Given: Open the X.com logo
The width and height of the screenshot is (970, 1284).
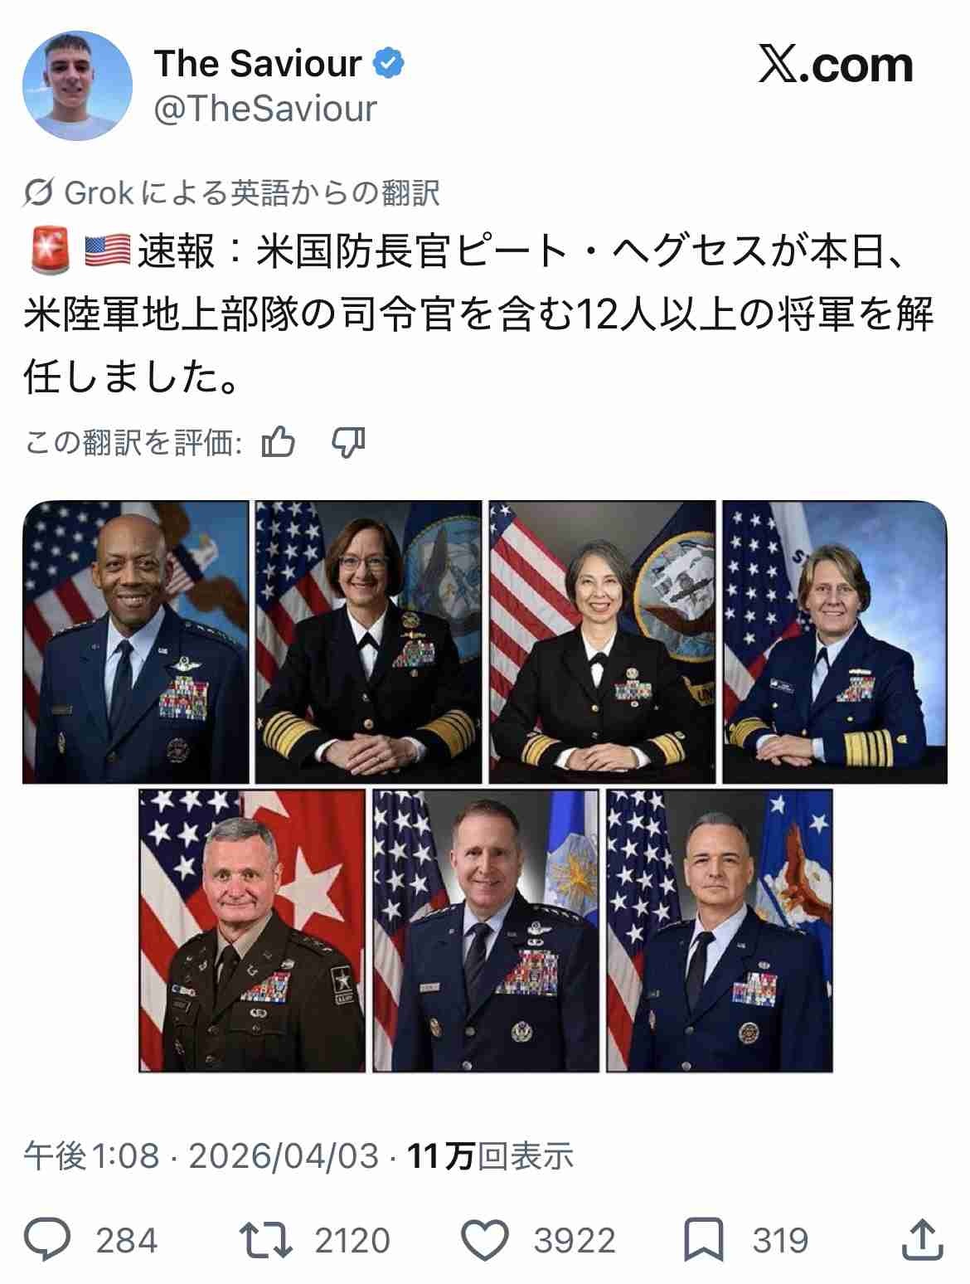Looking at the screenshot, I should coord(836,65).
